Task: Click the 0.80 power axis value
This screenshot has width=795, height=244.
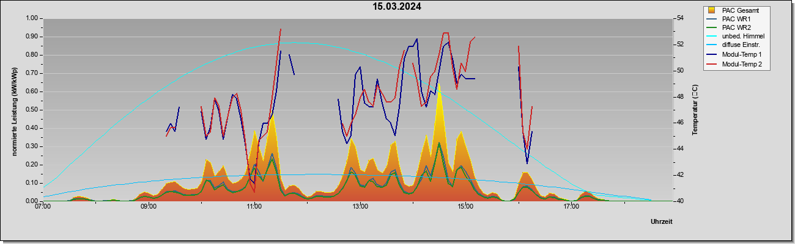Action: coord(31,55)
